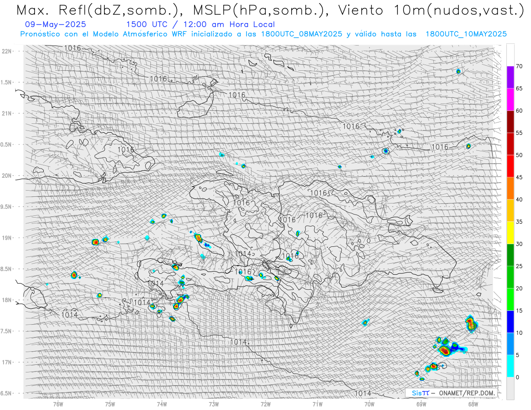
Task: Click the "45" label on the color scale
Action: point(519,177)
